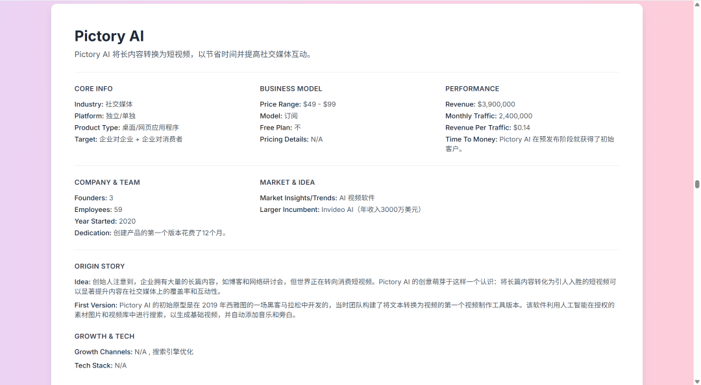Click the Idea paragraph in Origin Story
The image size is (701, 385).
pyautogui.click(x=345, y=286)
